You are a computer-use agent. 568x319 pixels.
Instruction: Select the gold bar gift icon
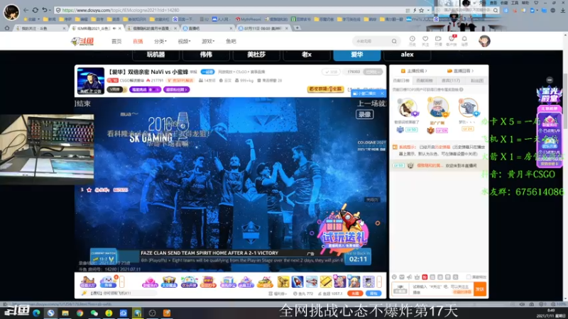326,281
